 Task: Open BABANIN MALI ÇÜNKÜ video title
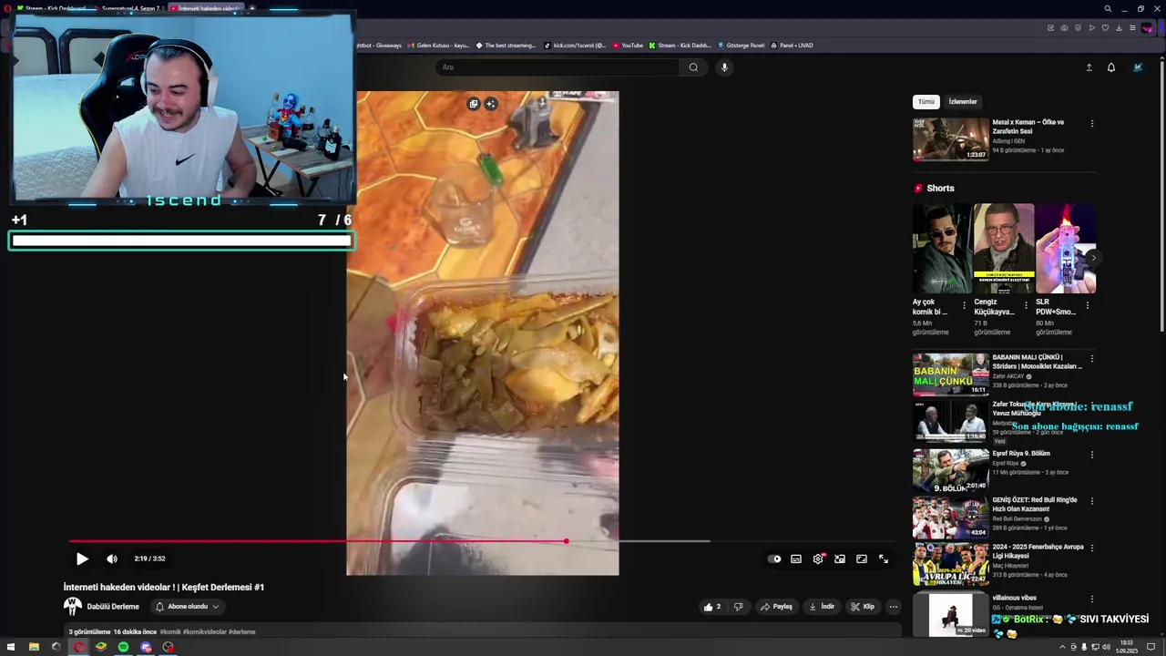pos(1037,362)
